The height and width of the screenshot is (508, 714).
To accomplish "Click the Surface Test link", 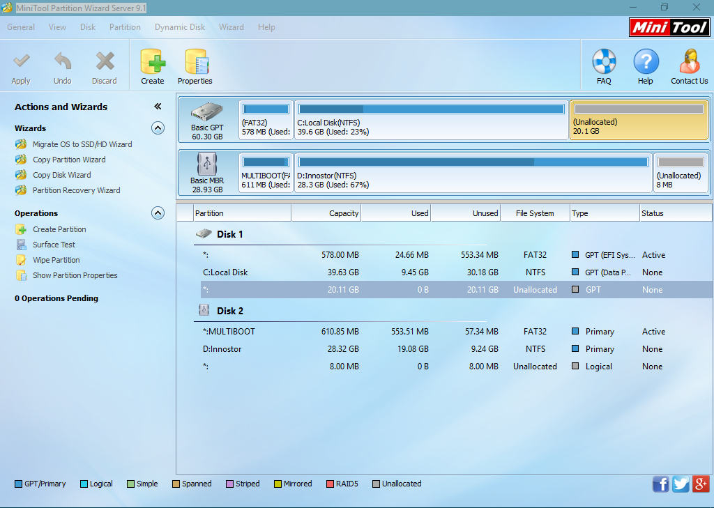I will click(x=54, y=245).
